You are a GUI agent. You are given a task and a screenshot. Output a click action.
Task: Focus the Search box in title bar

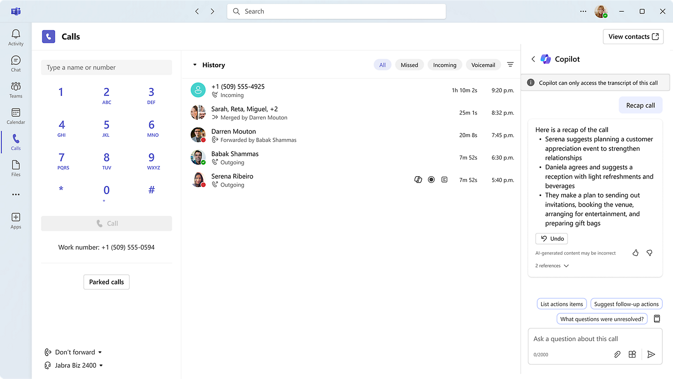pyautogui.click(x=336, y=11)
